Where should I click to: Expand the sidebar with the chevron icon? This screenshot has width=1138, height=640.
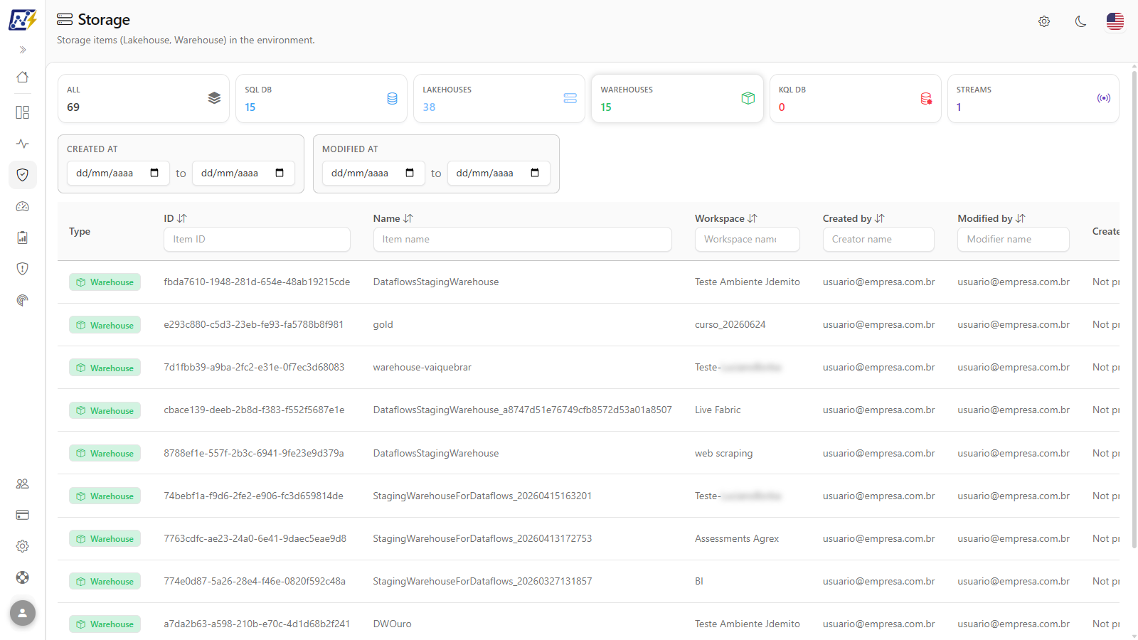23,50
